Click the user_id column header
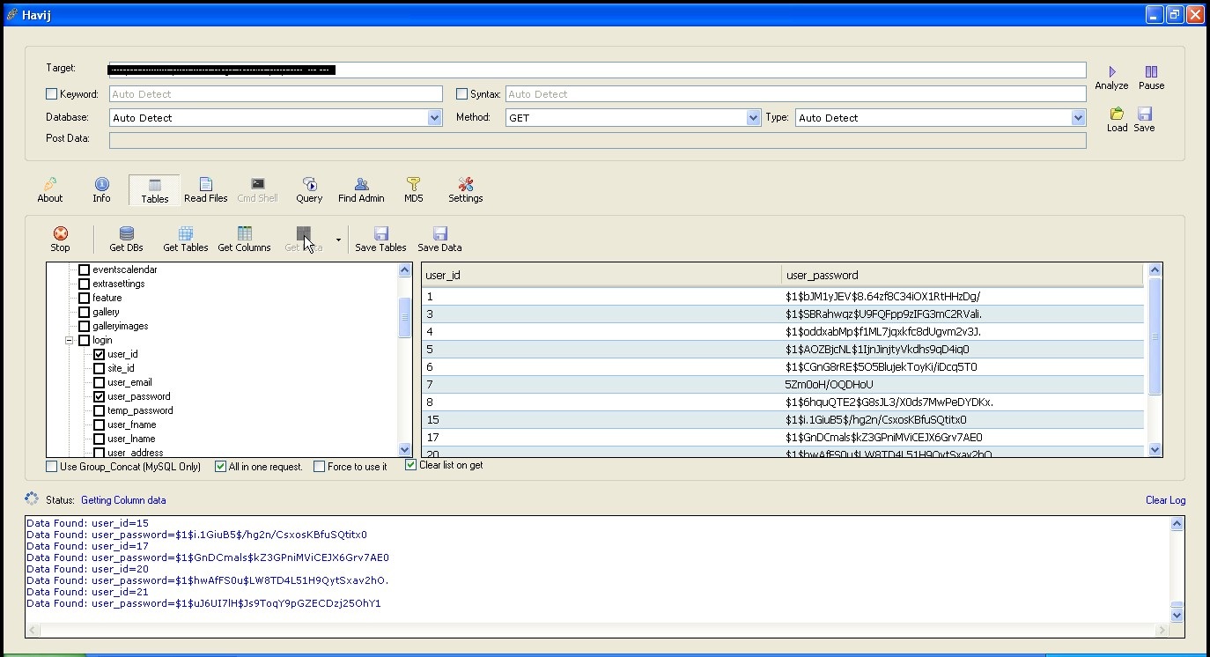 (x=601, y=276)
